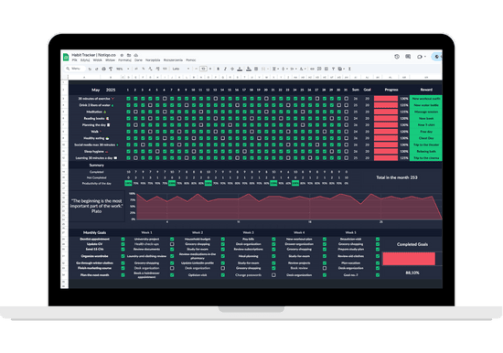
Task: Check the cloud save status icon
Action: (135, 55)
